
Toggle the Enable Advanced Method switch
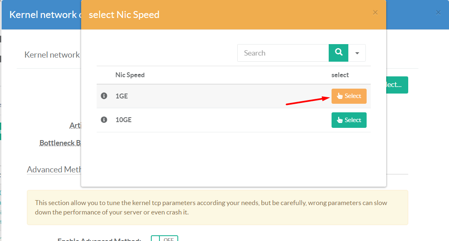[164, 239]
